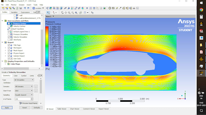Screen dimensions: 206x115
Task: Click the browse button beside Domains
Action: point(36,86)
